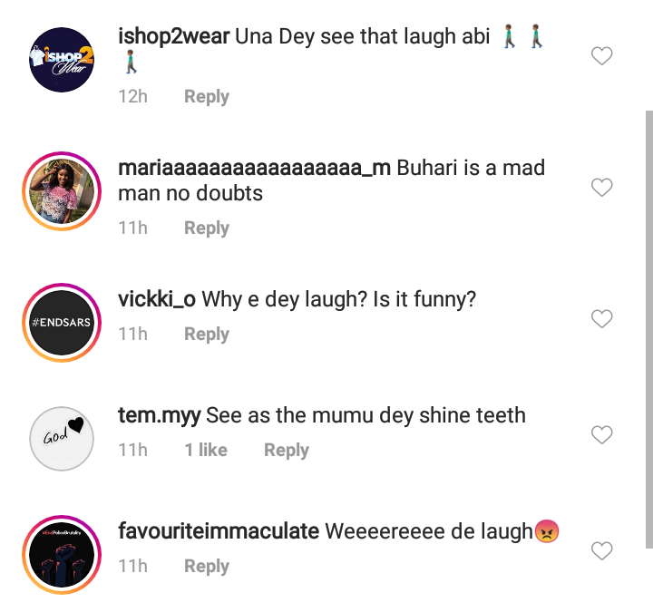This screenshot has height=612, width=653.
Task: Open favouriteimmaculate's profile avatar
Action: click(x=63, y=554)
